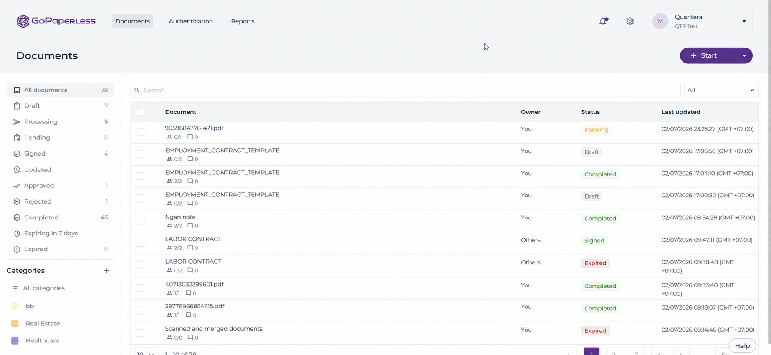Image resolution: width=771 pixels, height=355 pixels.
Task: Click the Pending status badge
Action: point(596,130)
